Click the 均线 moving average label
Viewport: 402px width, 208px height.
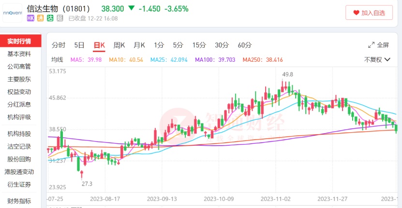click(57, 60)
